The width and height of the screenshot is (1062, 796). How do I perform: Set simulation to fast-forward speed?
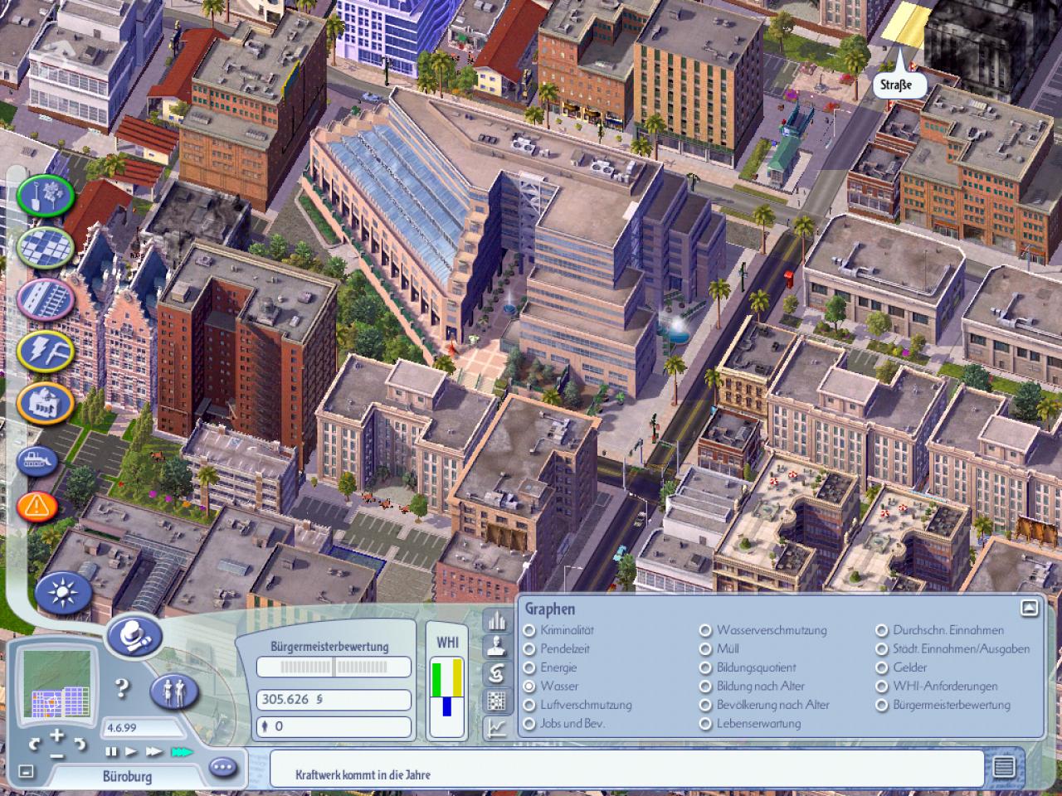tap(153, 752)
